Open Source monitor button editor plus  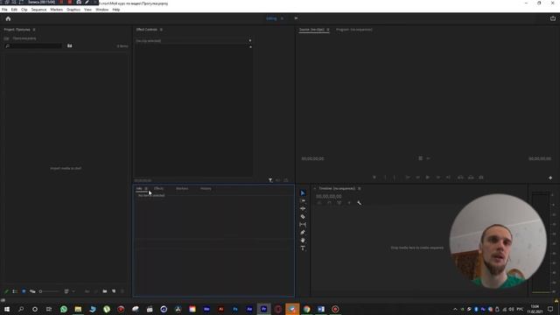[550, 178]
